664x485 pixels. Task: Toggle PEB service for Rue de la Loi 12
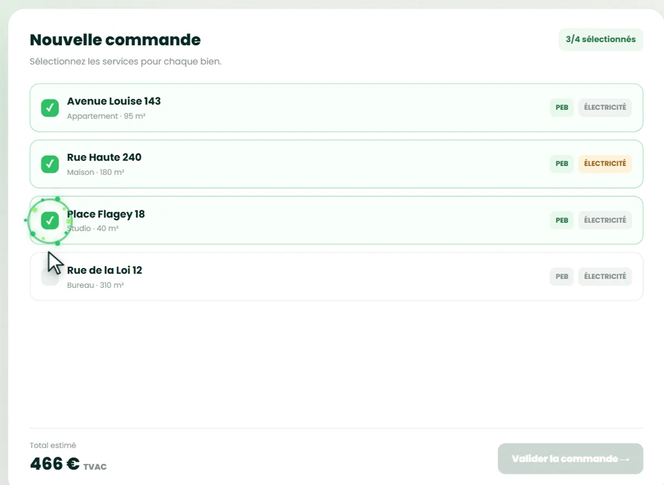click(x=562, y=276)
